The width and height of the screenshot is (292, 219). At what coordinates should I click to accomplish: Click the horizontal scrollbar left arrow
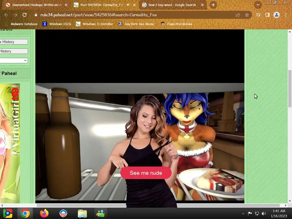(2, 205)
